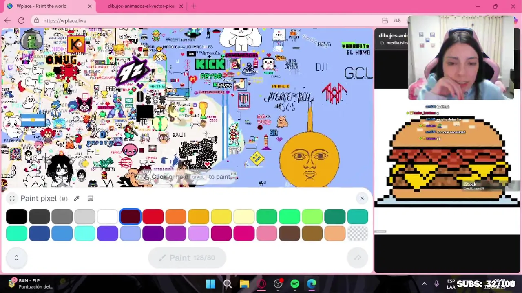Close the Wplace tab
This screenshot has width=522, height=293.
90,6
